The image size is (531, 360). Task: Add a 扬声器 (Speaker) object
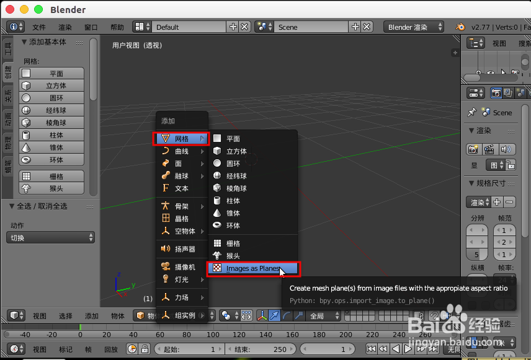click(182, 249)
